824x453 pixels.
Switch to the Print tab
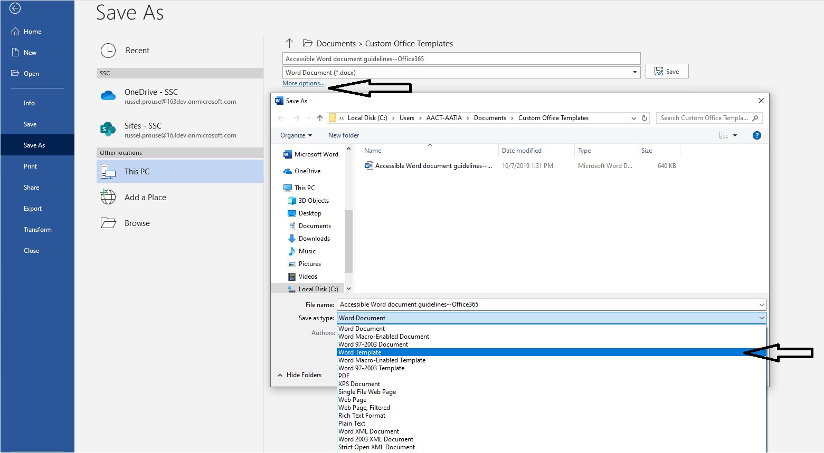tap(30, 166)
